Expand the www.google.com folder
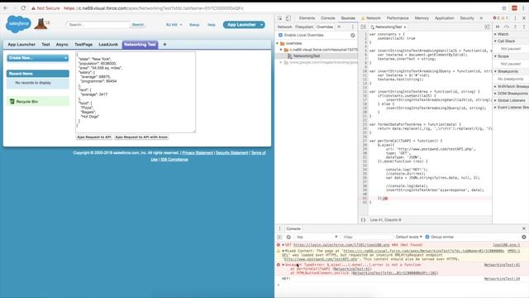The height and width of the screenshot is (298, 529). point(281,63)
